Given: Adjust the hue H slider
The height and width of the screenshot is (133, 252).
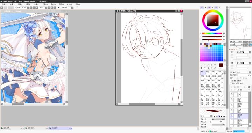Looking at the screenshot, I should tap(212, 33).
